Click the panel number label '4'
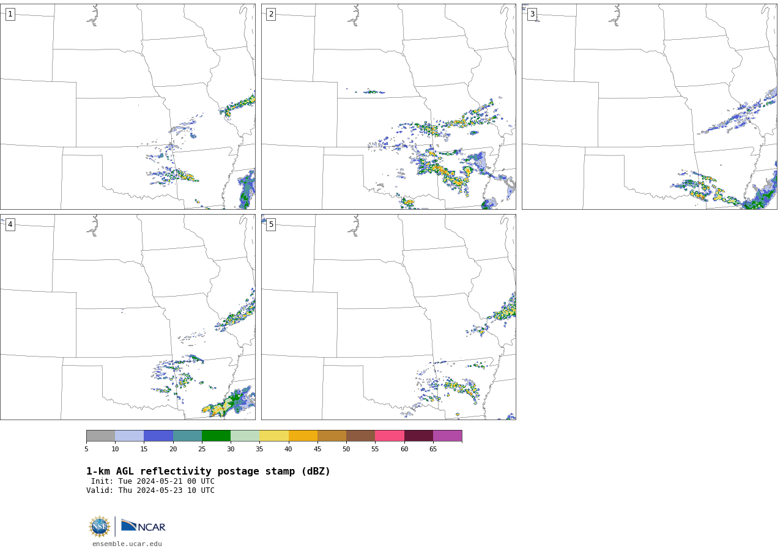 tap(10, 224)
